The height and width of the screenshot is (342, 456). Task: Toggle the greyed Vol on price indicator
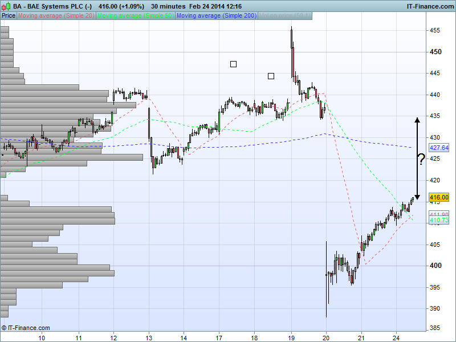click(285, 15)
